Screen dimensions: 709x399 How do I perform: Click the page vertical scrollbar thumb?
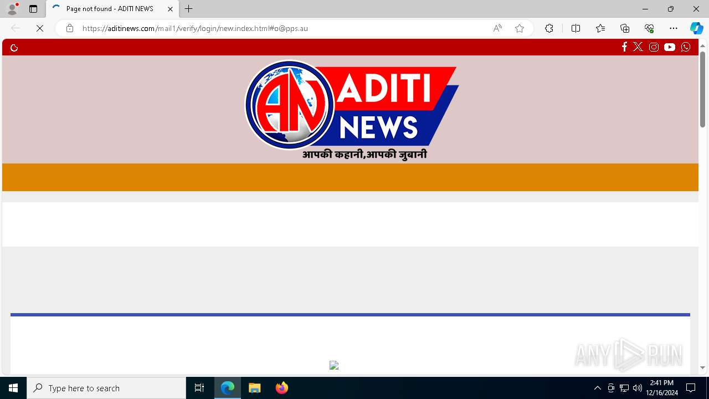point(702,89)
